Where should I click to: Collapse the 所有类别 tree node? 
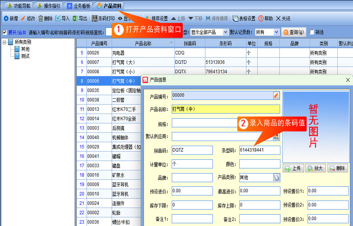point(4,42)
